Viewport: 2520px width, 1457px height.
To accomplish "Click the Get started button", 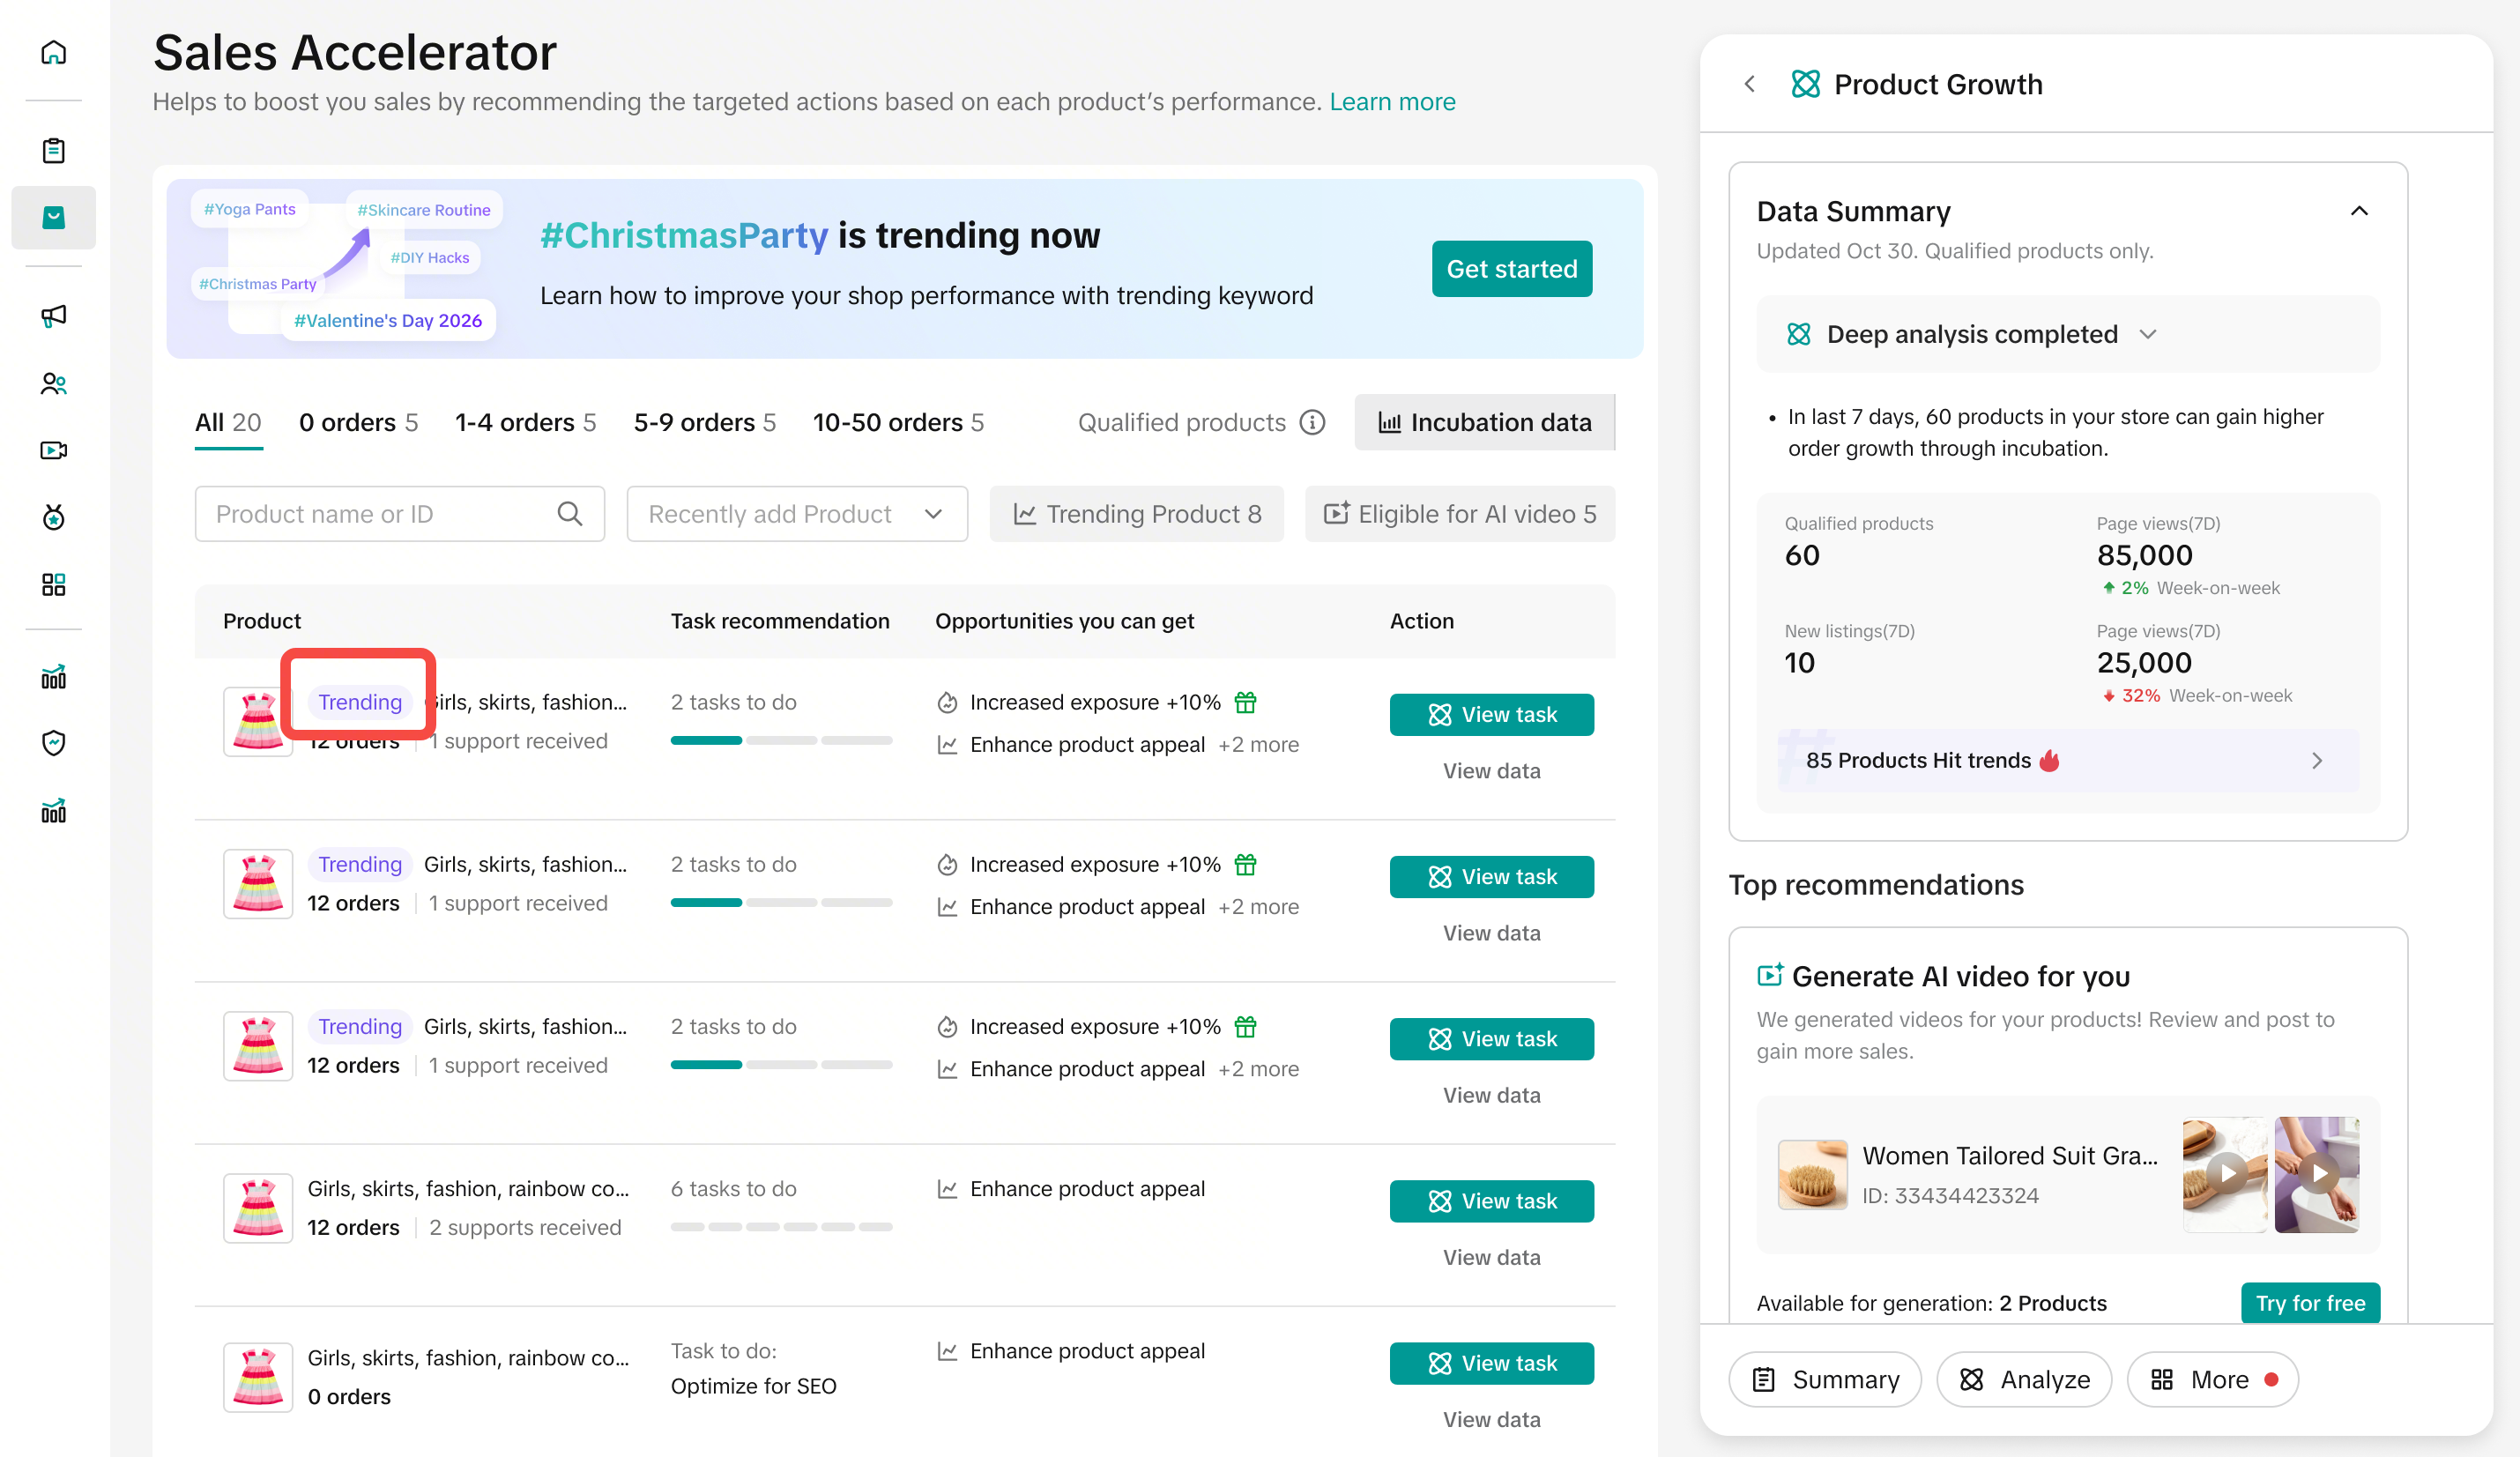I will click(x=1511, y=269).
